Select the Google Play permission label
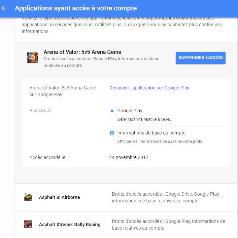 [130, 111]
